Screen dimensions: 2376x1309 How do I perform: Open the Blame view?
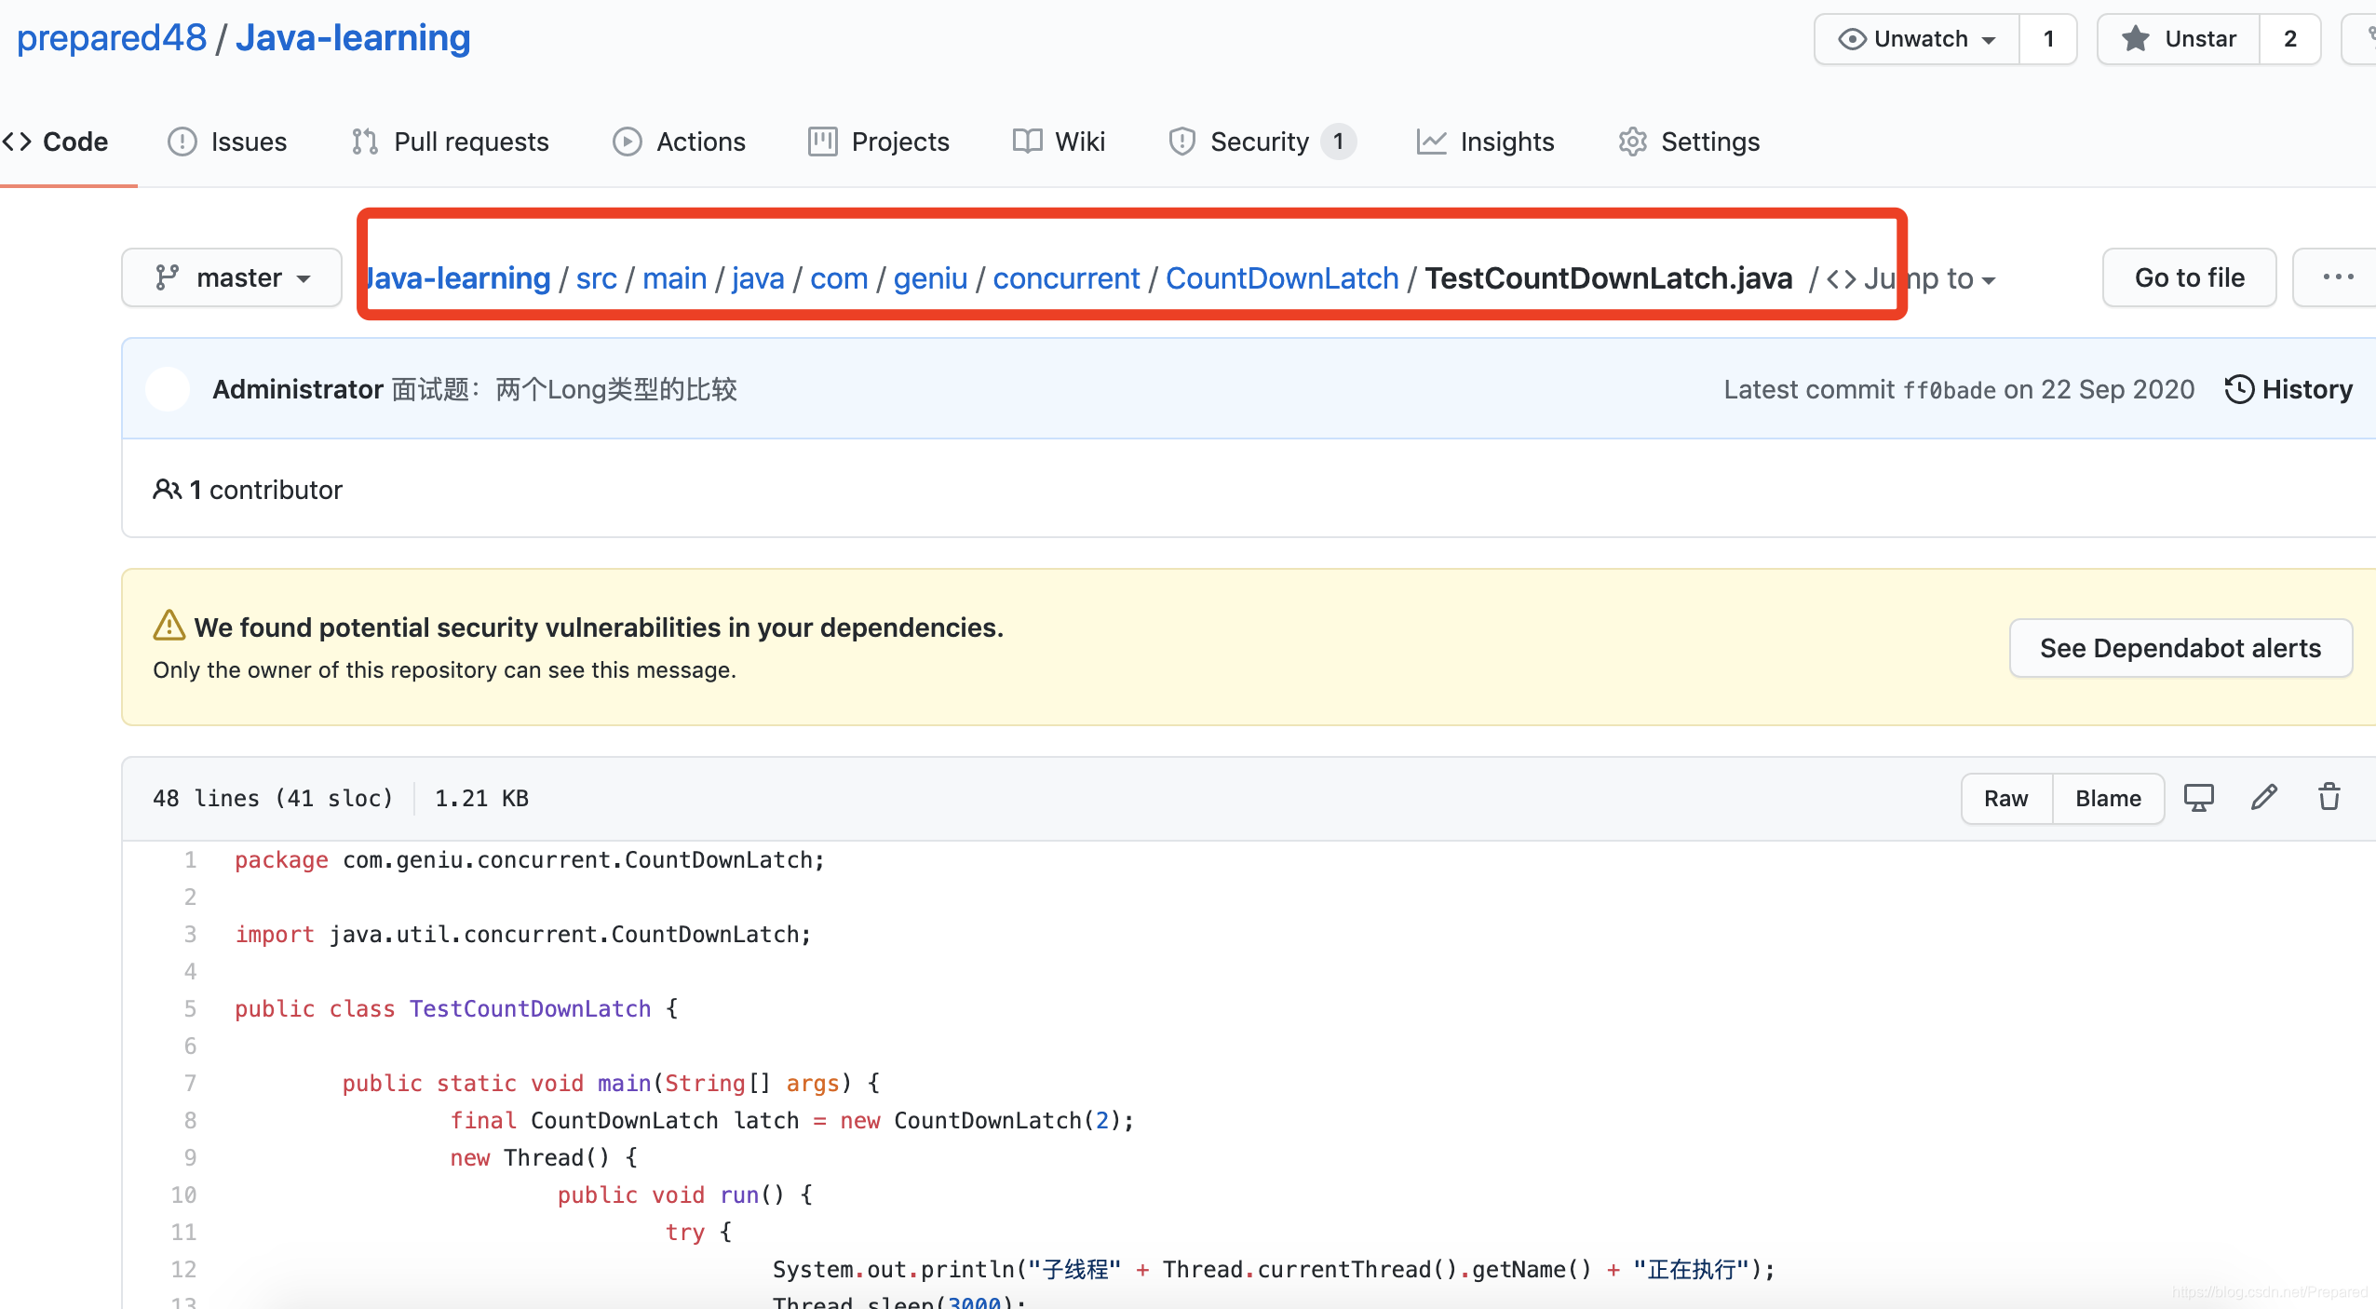pyautogui.click(x=2108, y=799)
